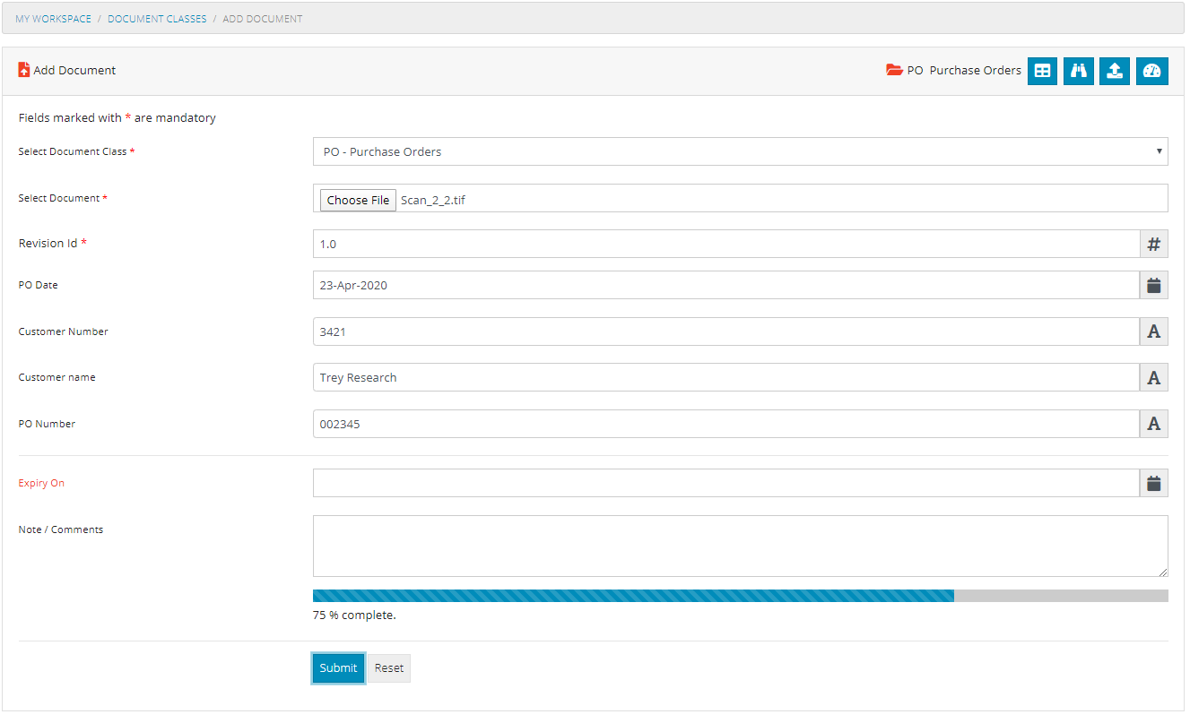Screen dimensions: 1190x723
Task: Open the calendar picker for Expiry On
Action: (x=1153, y=483)
